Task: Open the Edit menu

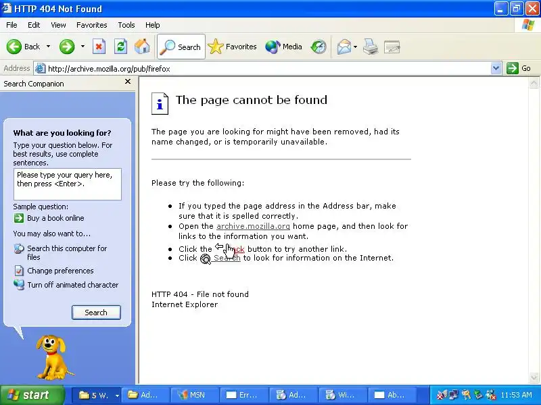Action: pyautogui.click(x=34, y=25)
